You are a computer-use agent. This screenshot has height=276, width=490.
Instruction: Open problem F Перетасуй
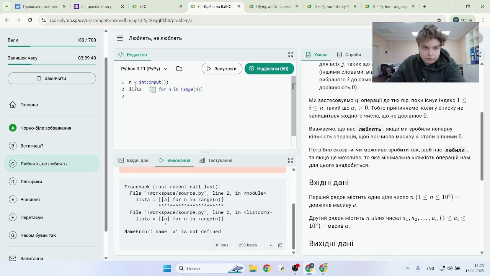(52, 217)
